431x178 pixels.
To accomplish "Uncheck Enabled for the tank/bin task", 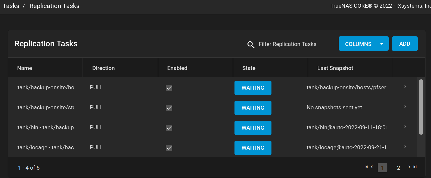I will (x=169, y=128).
